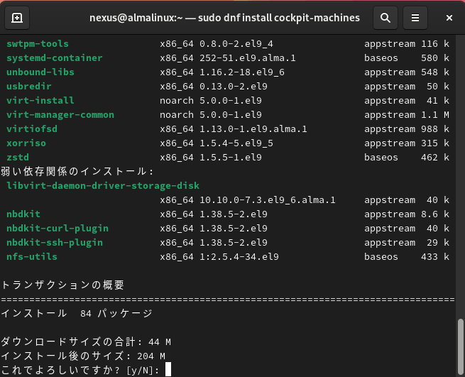Click the systemd-container package name
This screenshot has width=465, height=377.
pos(55,58)
